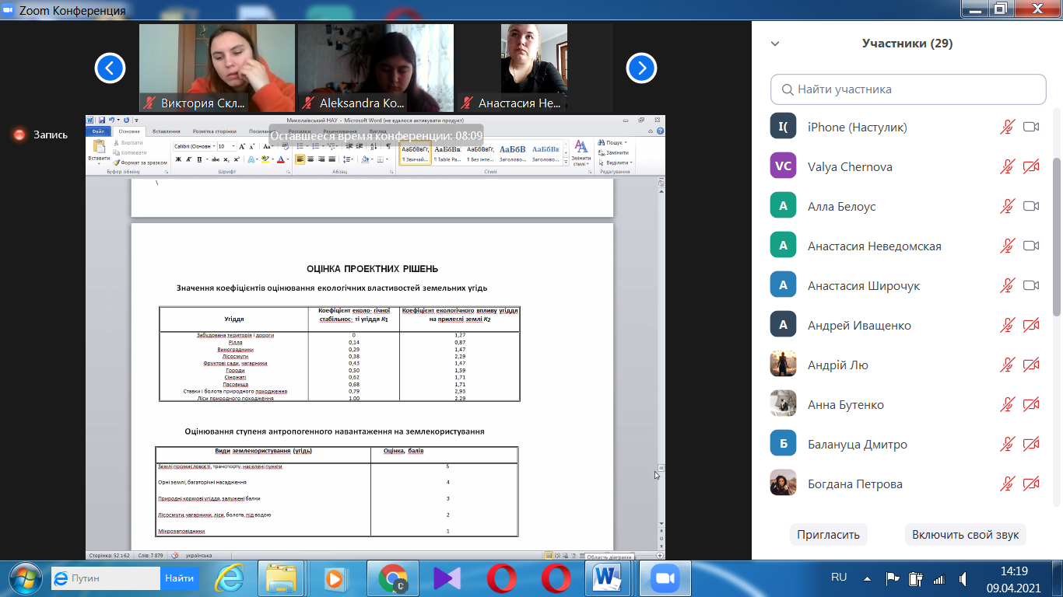Click the sort (А-Я) icon
This screenshot has height=597, width=1063.
coord(374,146)
